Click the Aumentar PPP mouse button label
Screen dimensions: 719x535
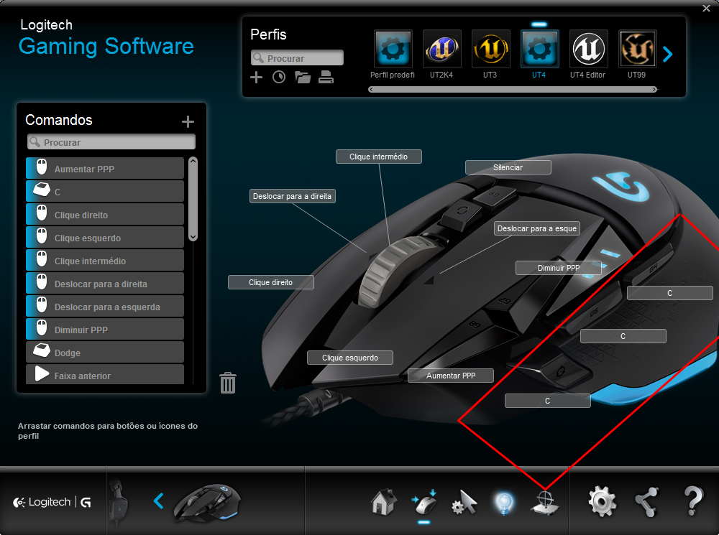(451, 376)
